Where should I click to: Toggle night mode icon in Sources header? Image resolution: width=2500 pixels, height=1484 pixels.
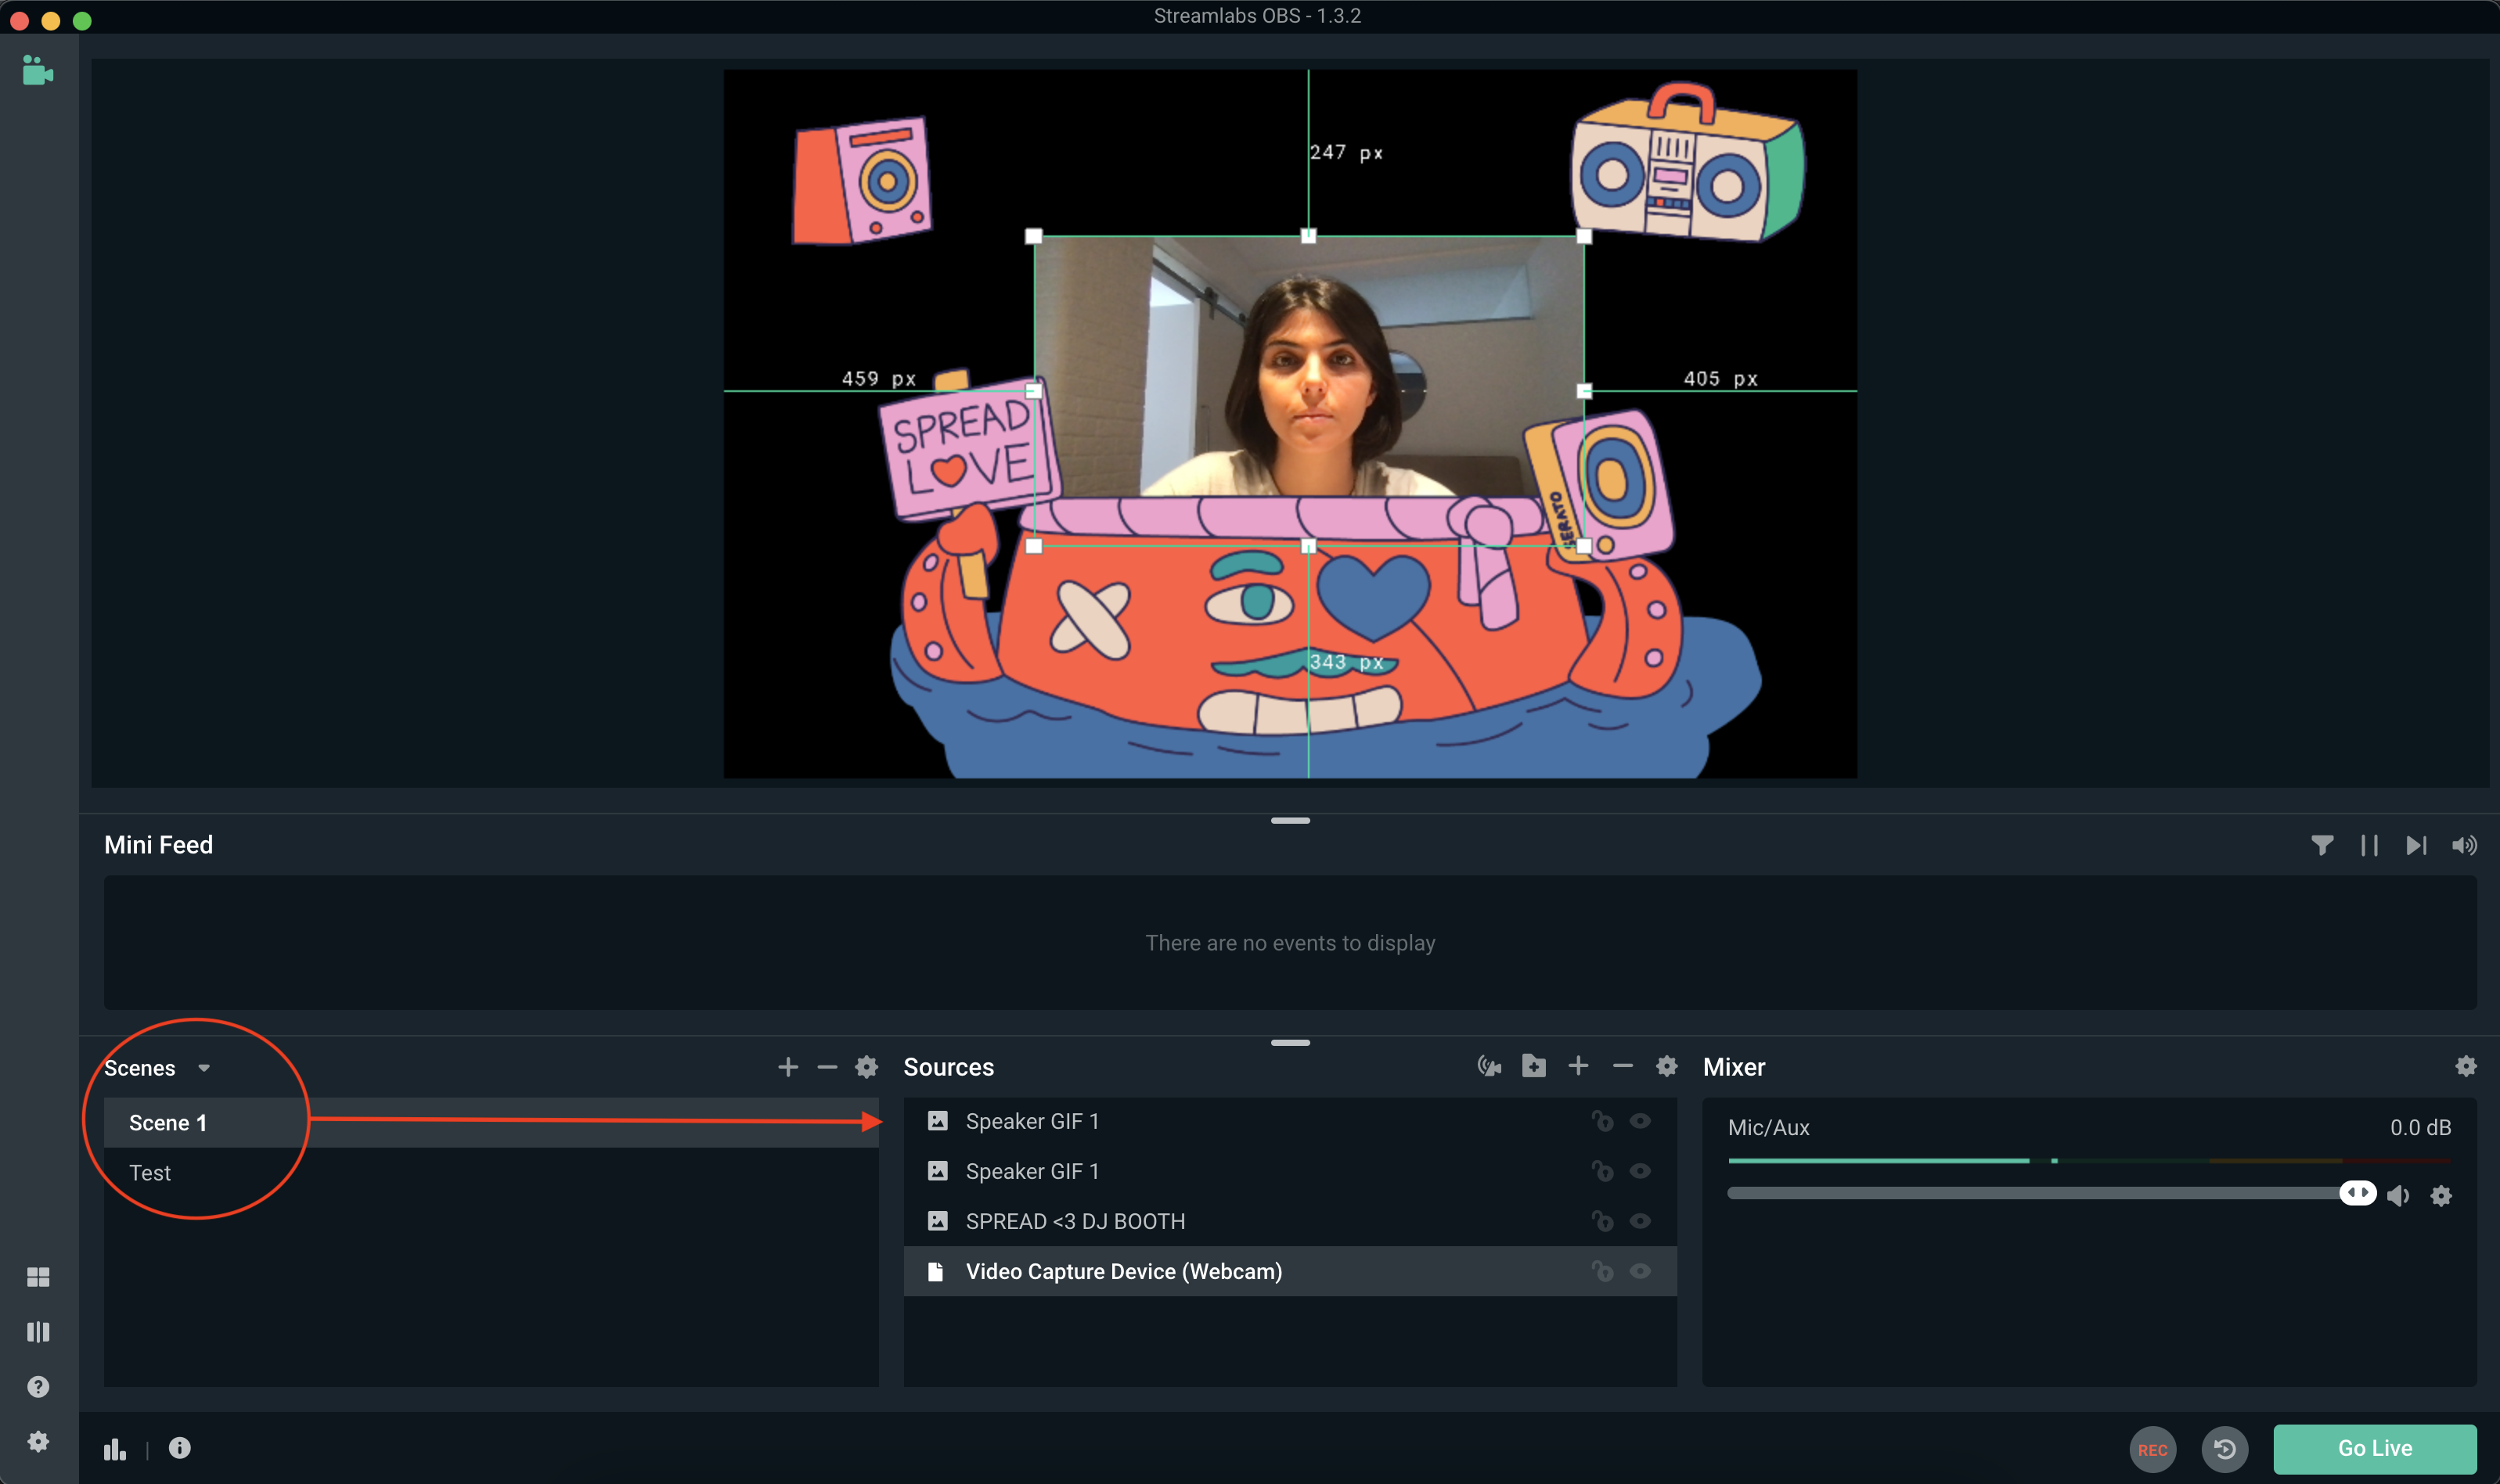click(1490, 1066)
